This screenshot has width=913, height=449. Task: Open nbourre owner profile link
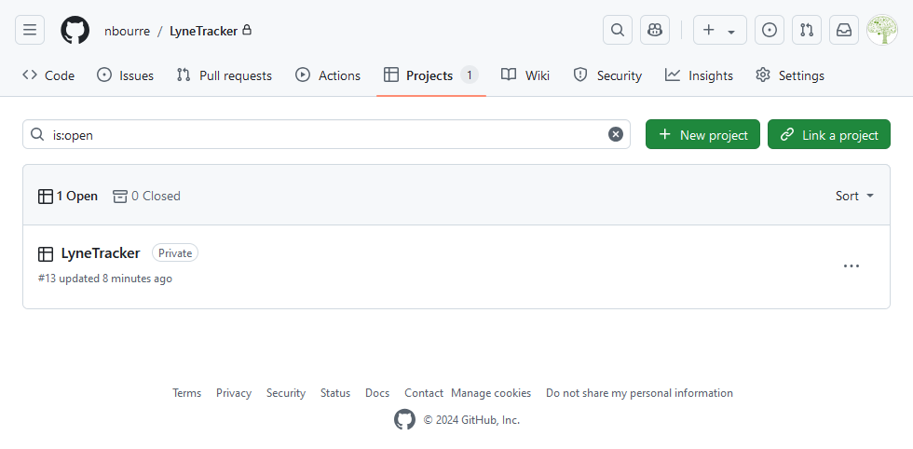[127, 31]
